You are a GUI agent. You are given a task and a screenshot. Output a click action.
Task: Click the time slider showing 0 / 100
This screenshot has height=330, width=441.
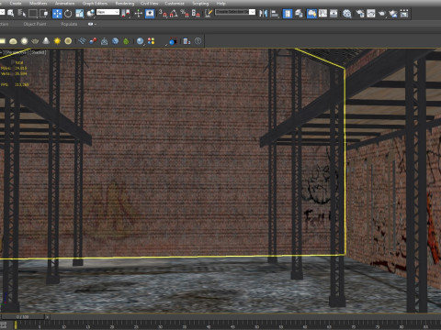(22, 317)
